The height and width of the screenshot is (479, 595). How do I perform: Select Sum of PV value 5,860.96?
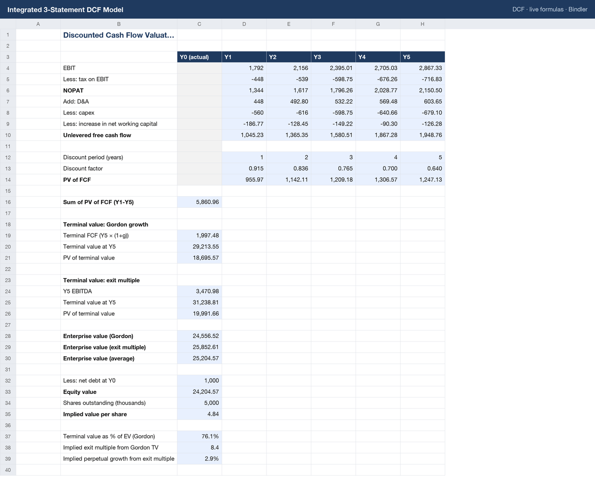(199, 202)
